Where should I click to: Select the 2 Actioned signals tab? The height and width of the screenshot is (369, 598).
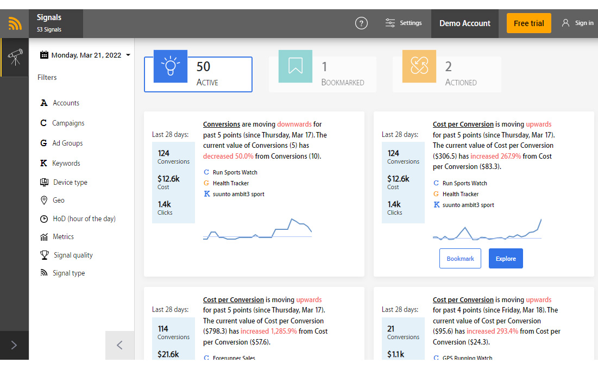click(447, 74)
